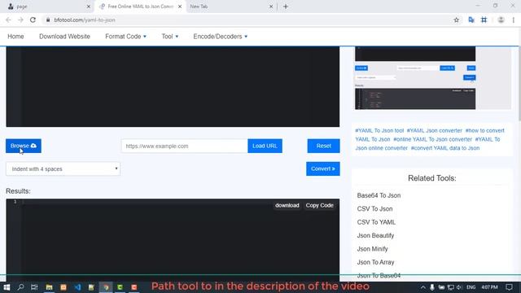
Task: Reload the page with the refresh icon
Action: click(x=33, y=20)
